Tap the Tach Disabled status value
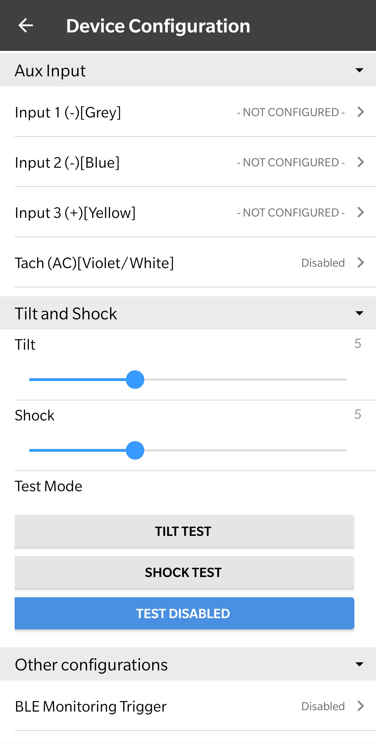The width and height of the screenshot is (376, 744). click(323, 263)
